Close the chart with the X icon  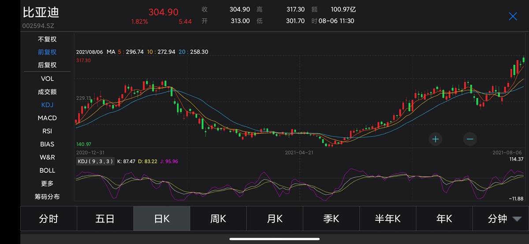513,16
